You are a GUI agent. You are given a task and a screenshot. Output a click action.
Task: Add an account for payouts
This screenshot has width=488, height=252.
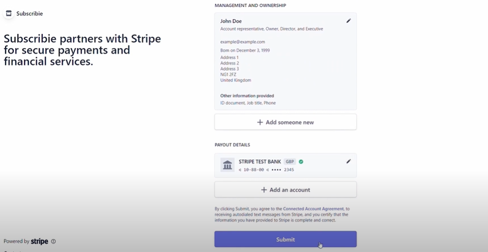coord(286,189)
